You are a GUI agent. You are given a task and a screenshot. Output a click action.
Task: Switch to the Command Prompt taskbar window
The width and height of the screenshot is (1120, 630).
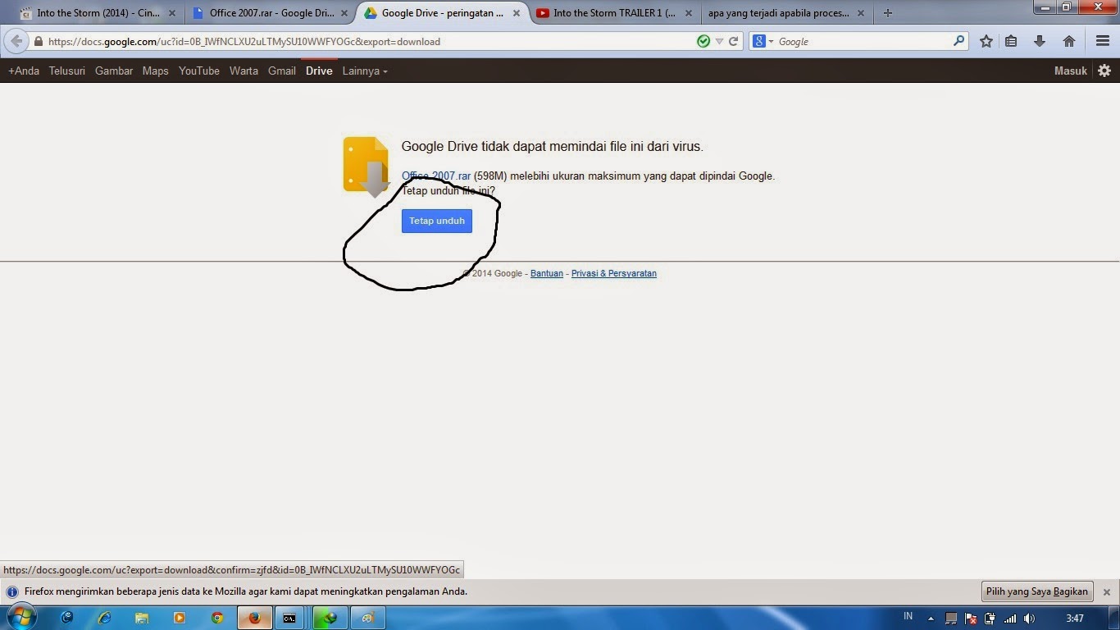(289, 618)
